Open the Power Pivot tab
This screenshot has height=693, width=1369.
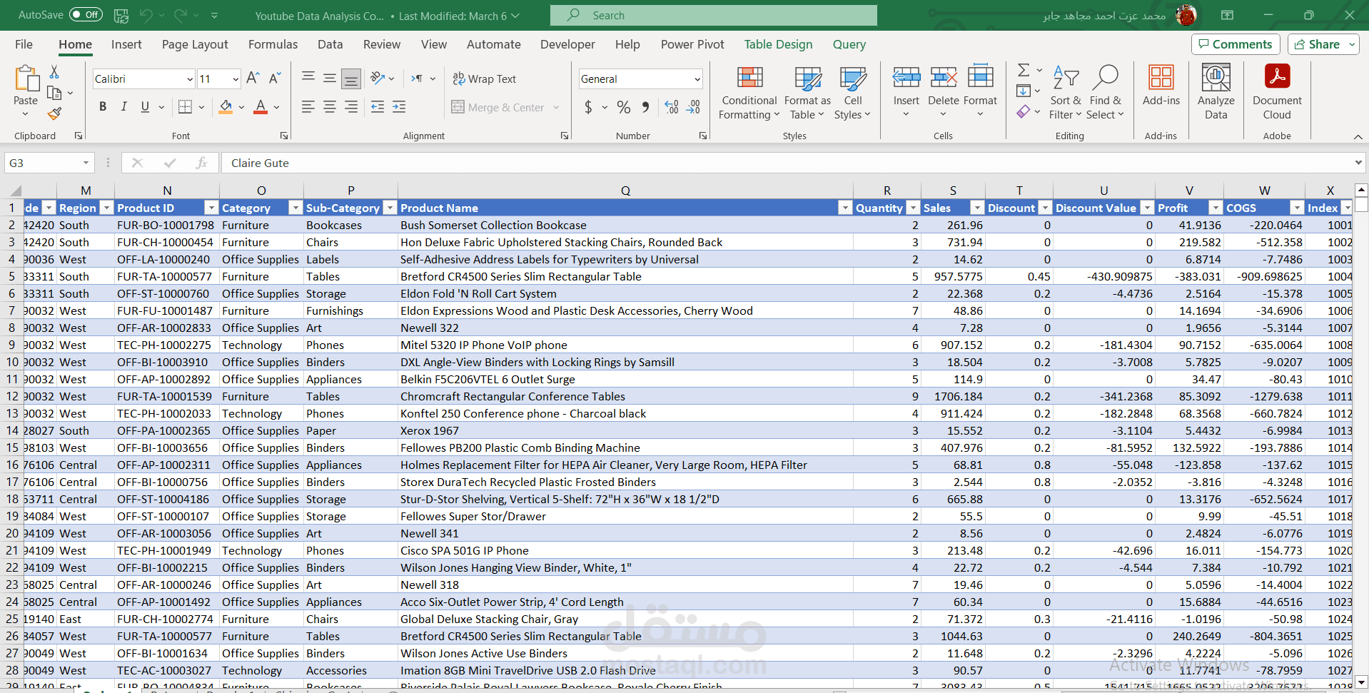click(x=692, y=44)
